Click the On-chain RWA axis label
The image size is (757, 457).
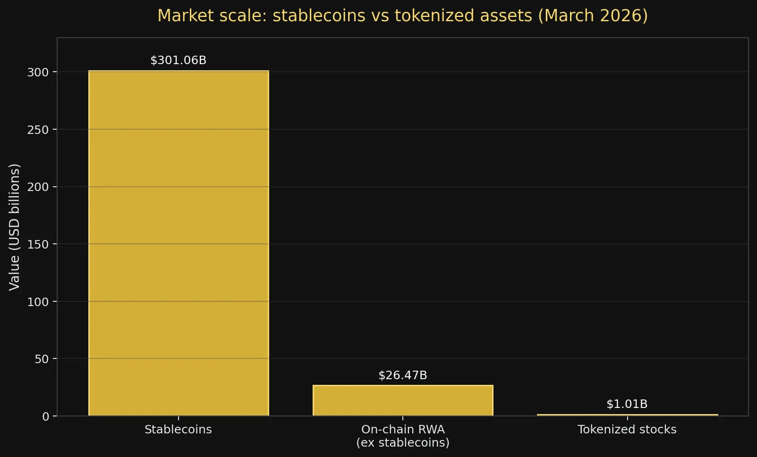click(x=403, y=430)
